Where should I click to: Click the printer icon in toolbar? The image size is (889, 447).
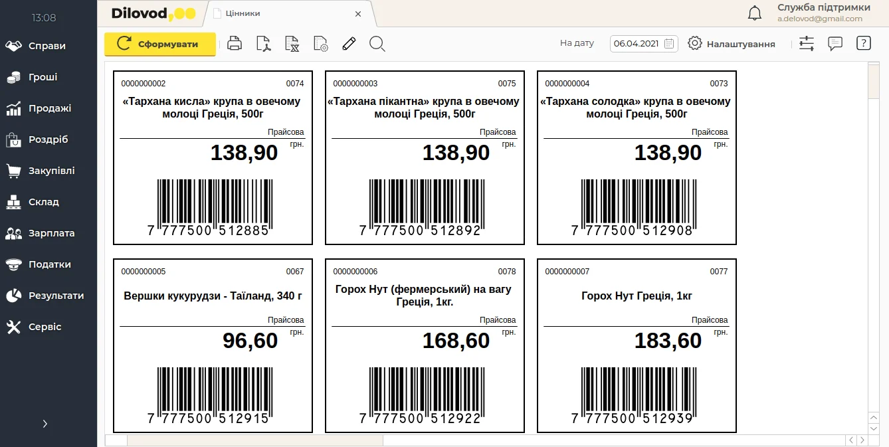point(235,44)
